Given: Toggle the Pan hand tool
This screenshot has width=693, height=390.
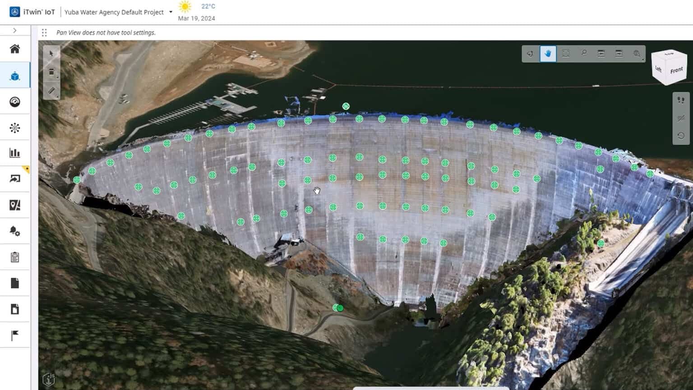Looking at the screenshot, I should [x=548, y=54].
